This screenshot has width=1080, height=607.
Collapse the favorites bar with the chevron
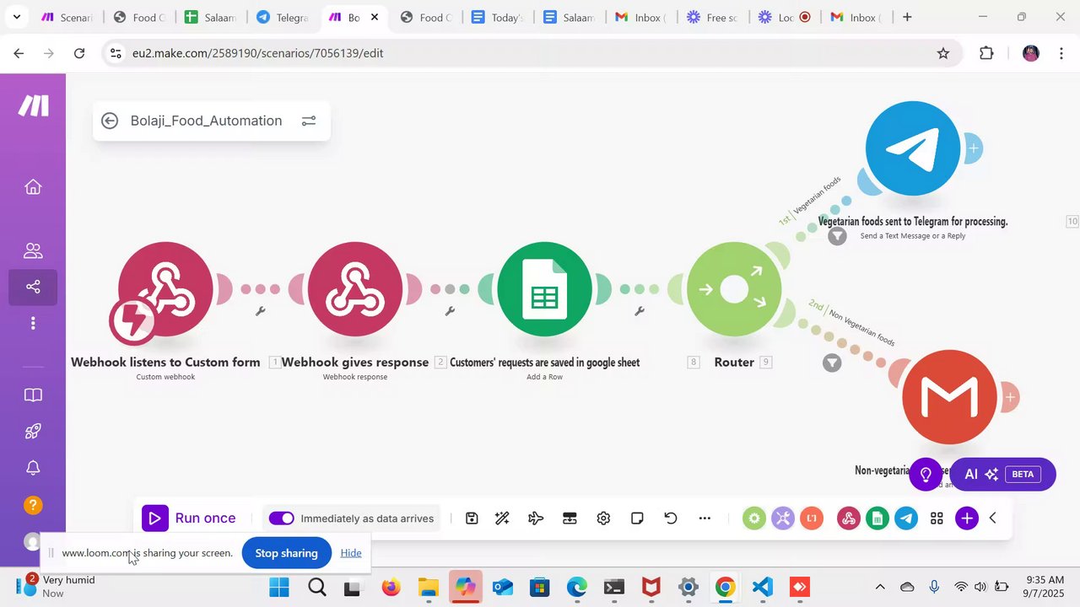point(993,518)
